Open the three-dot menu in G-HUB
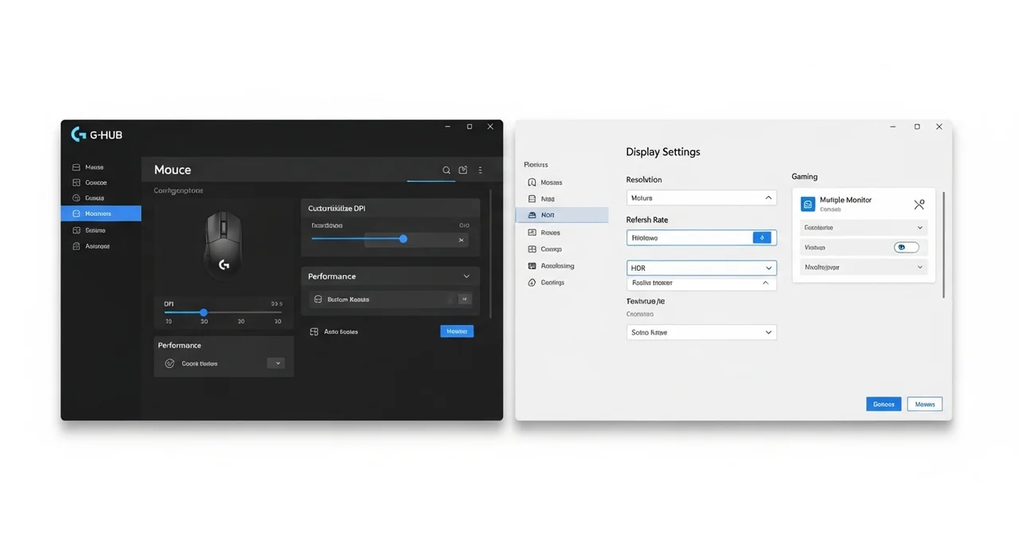This screenshot has width=1019, height=556. pos(480,170)
